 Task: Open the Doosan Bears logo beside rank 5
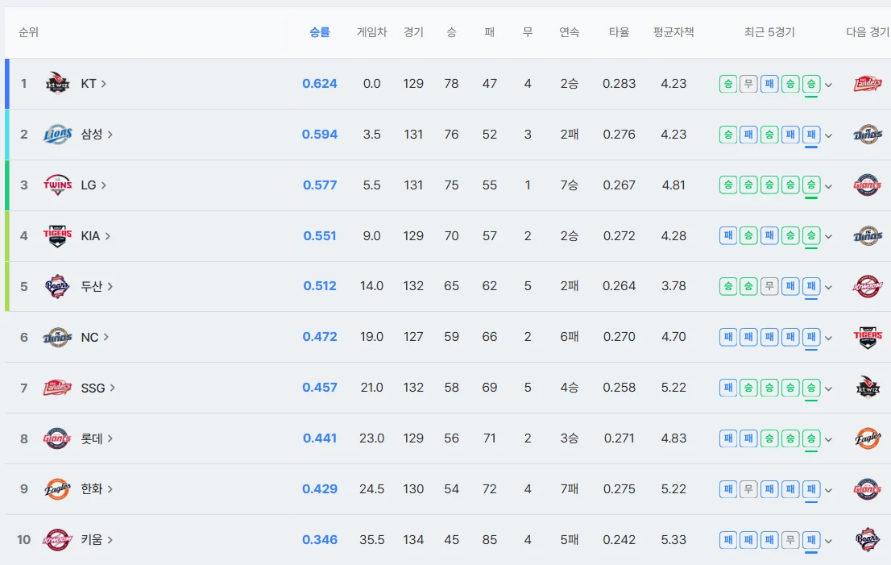pyautogui.click(x=57, y=286)
